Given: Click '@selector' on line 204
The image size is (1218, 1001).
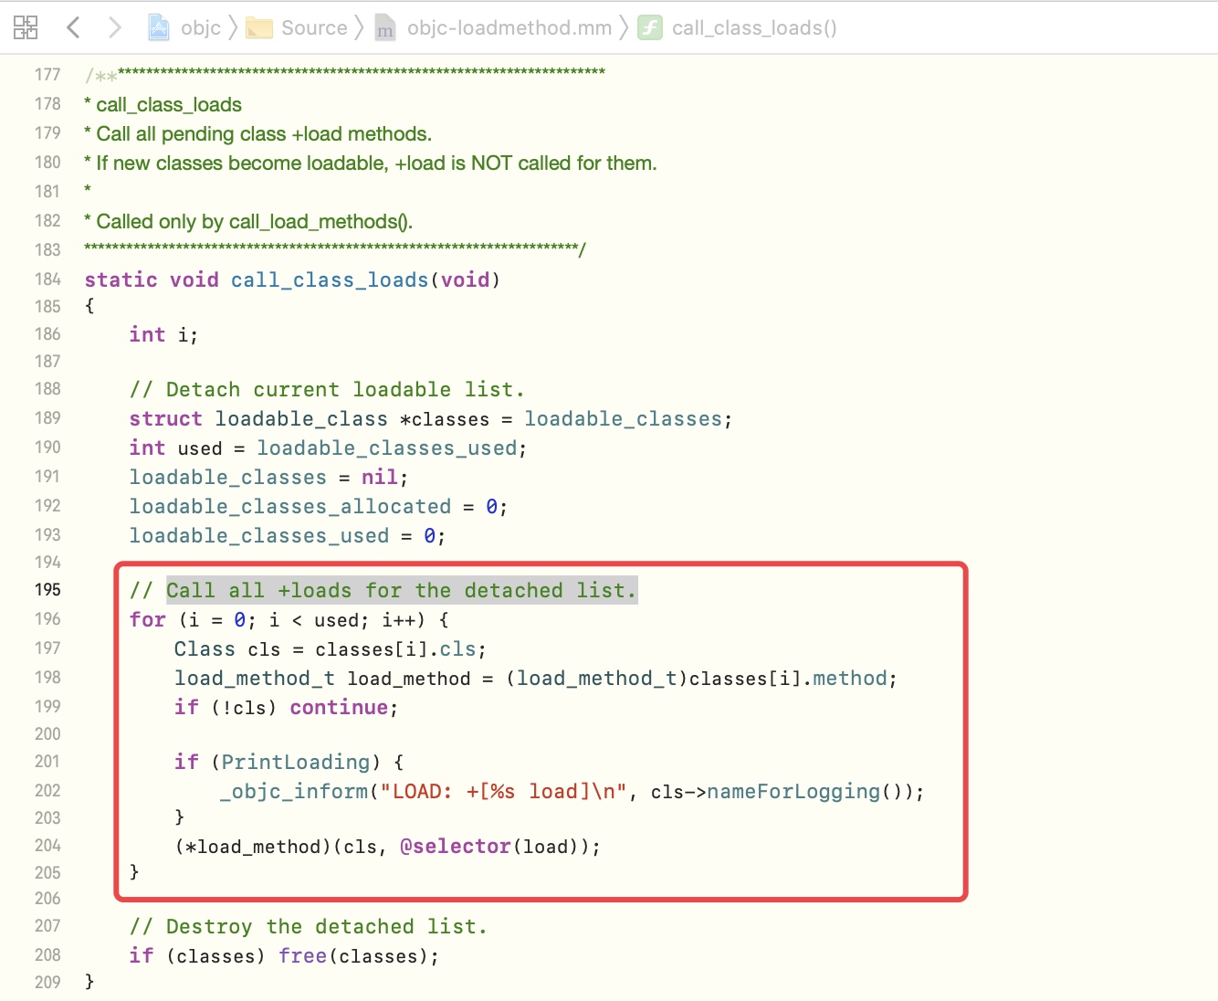Looking at the screenshot, I should pos(456,846).
